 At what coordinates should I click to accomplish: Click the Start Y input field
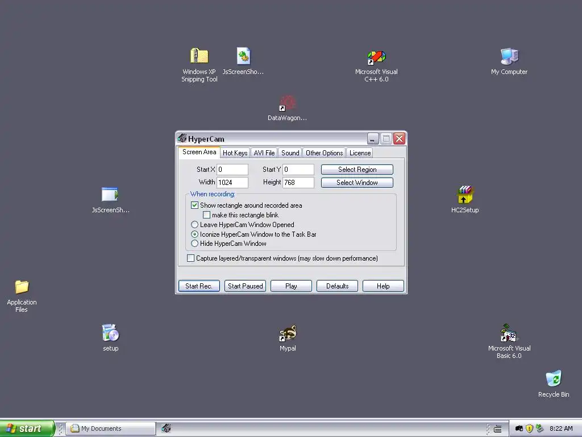(298, 170)
